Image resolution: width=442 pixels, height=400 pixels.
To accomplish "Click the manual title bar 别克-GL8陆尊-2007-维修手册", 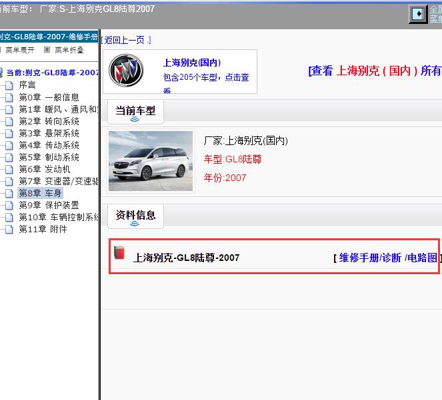I will tap(49, 37).
